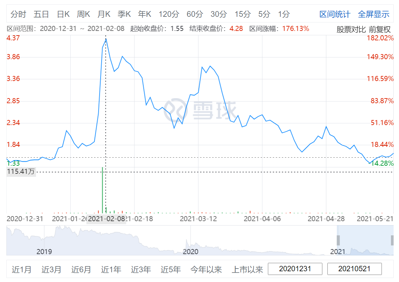Click 区间统计 range statistics link
Screen dimensions: 399x282
(x=334, y=14)
